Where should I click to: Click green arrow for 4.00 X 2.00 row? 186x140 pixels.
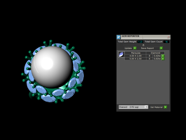coord(163,56)
